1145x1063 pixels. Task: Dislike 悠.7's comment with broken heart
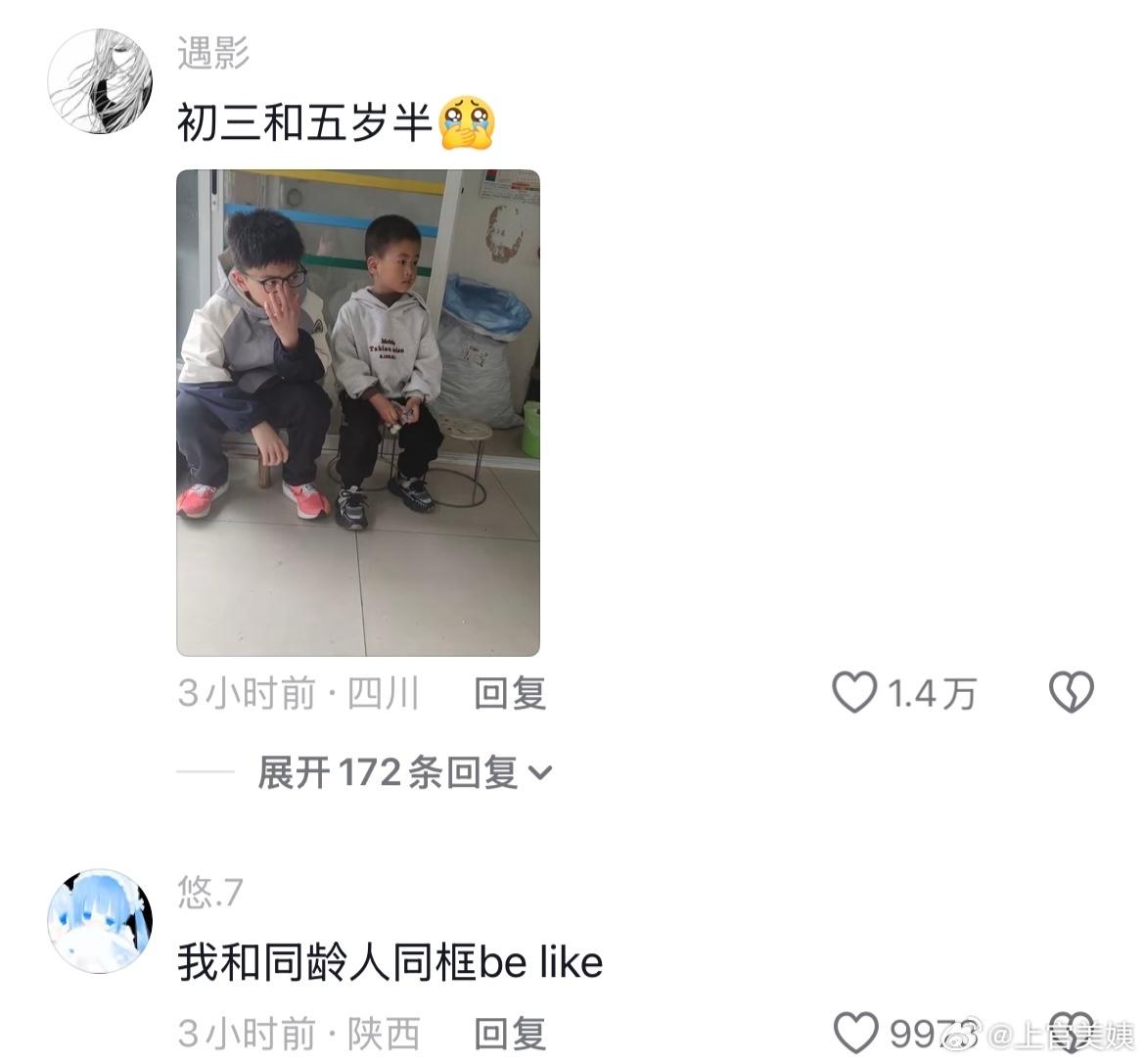1072,1033
